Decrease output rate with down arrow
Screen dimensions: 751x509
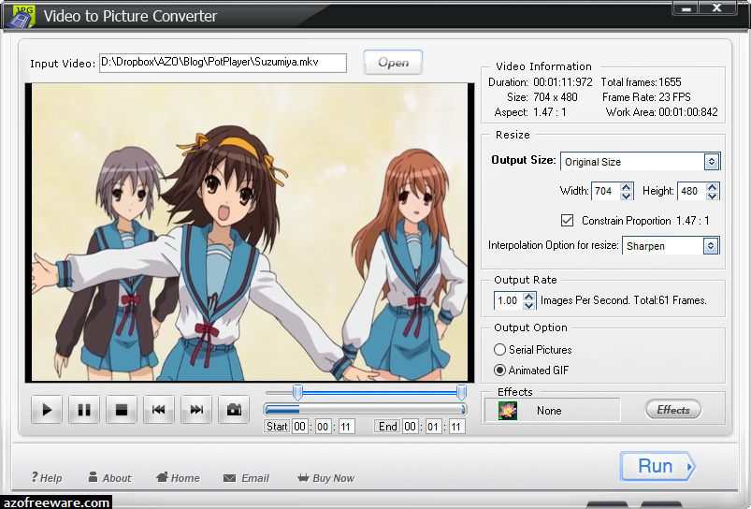click(528, 305)
